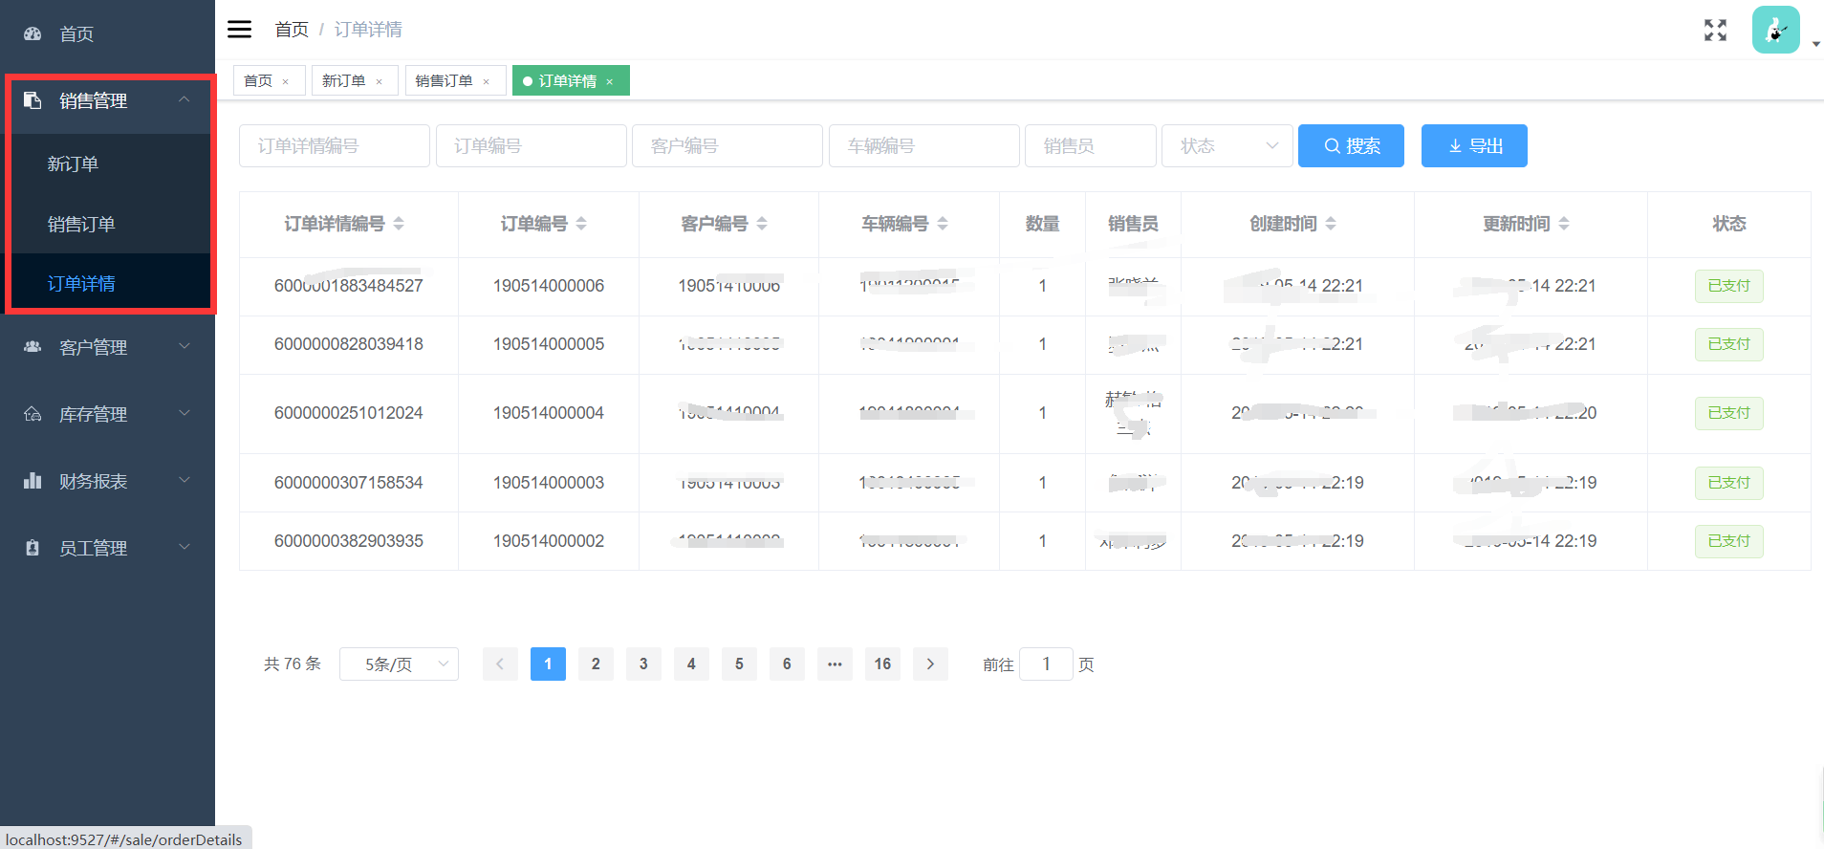The image size is (1824, 849).
Task: Go to page 2
Action: pos(596,664)
